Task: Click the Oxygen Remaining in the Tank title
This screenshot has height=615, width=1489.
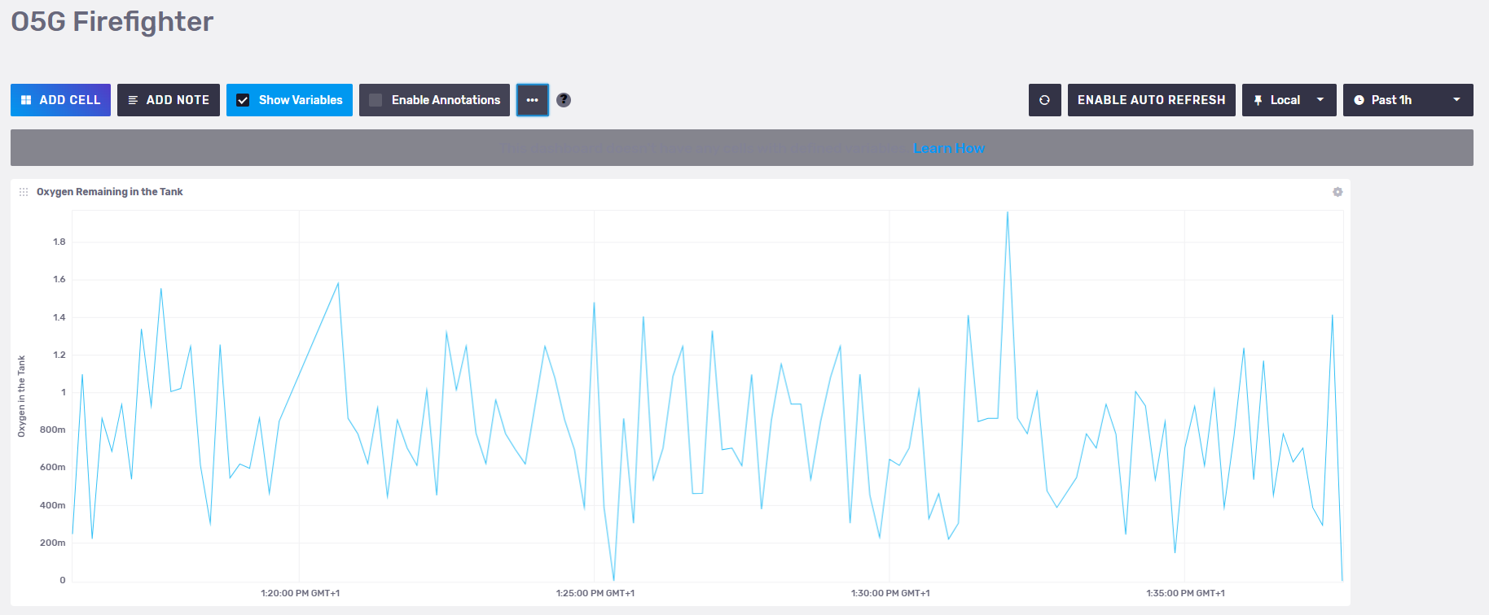Action: click(x=110, y=192)
